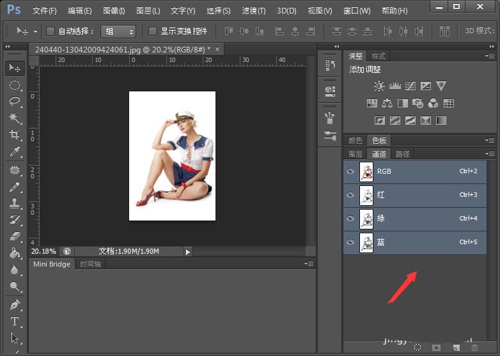
Task: Open the Brush Presets panel icon
Action: pos(330,136)
